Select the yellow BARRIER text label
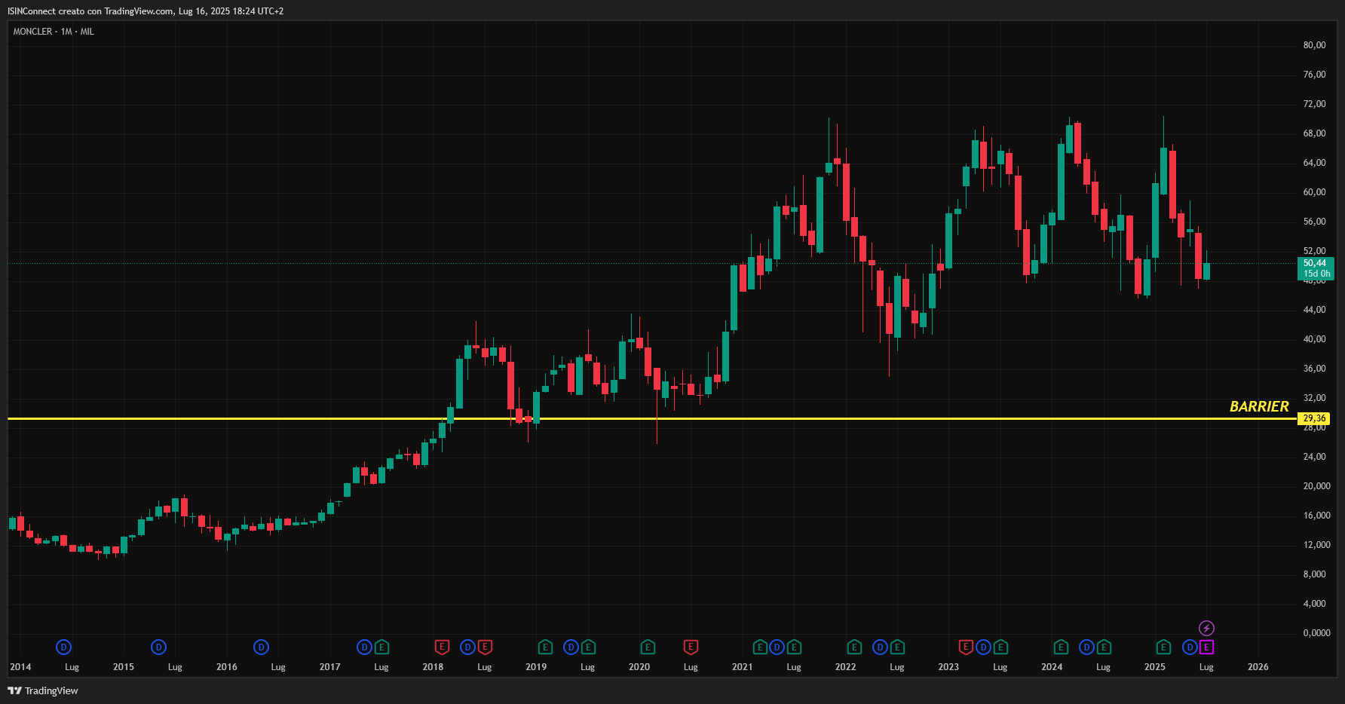Image resolution: width=1345 pixels, height=704 pixels. (x=1259, y=406)
